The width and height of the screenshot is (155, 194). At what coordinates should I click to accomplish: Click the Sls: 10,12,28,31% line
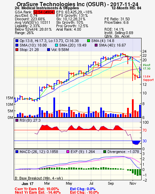71,19
